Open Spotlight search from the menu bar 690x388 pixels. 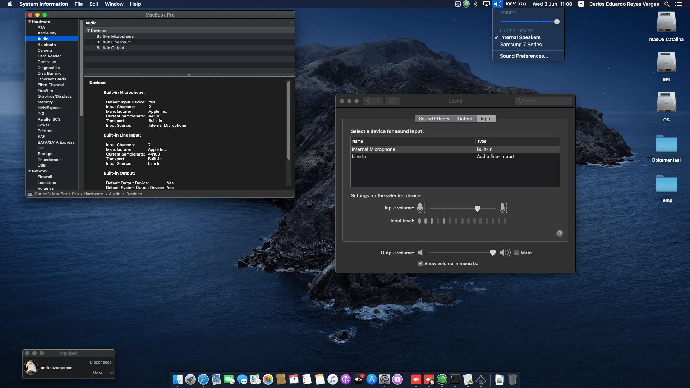tap(667, 4)
